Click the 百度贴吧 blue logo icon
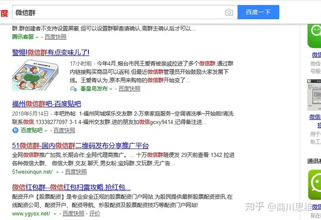Viewport: 321px width, 220px height. pyautogui.click(x=15, y=130)
